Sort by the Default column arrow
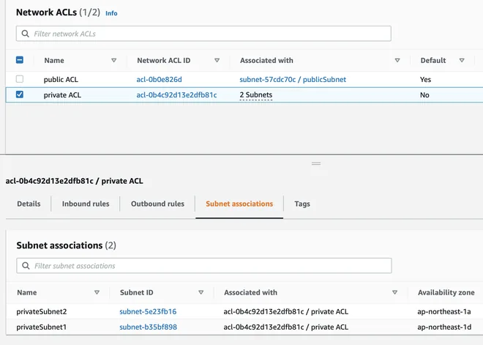Viewport: 483px width, 345px height. coord(462,60)
